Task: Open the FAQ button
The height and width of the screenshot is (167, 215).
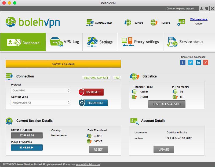Action: [117, 78]
